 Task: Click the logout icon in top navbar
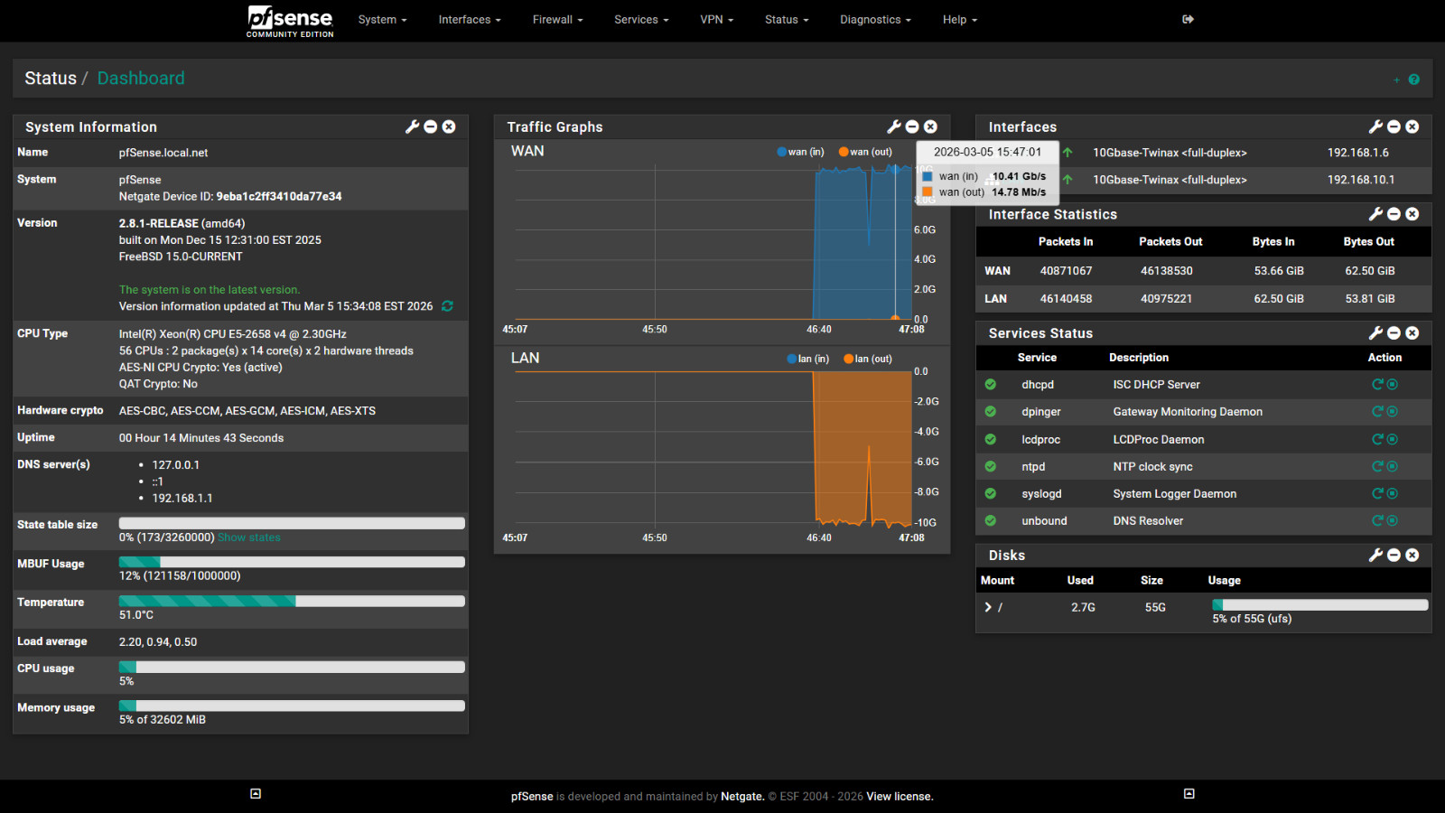tap(1188, 19)
